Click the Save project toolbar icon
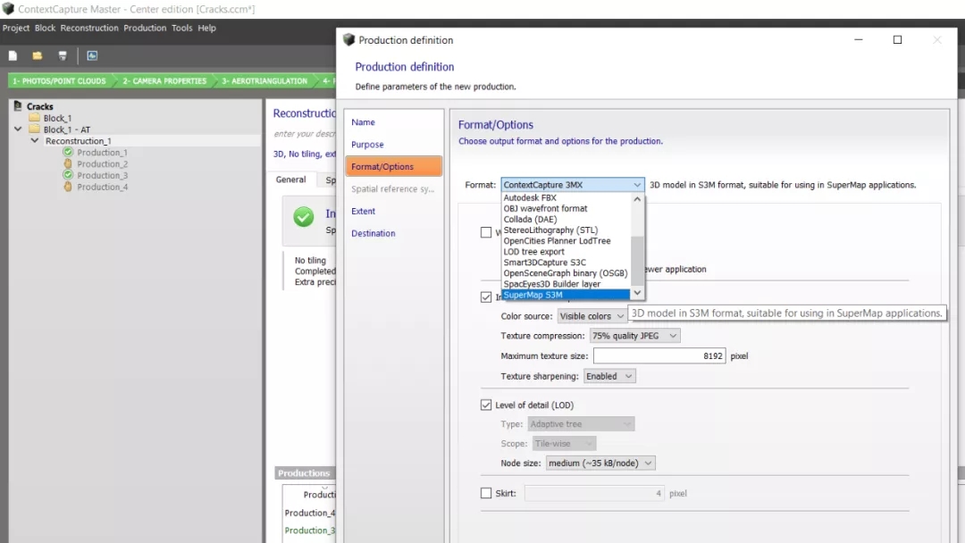This screenshot has width=965, height=543. click(63, 56)
